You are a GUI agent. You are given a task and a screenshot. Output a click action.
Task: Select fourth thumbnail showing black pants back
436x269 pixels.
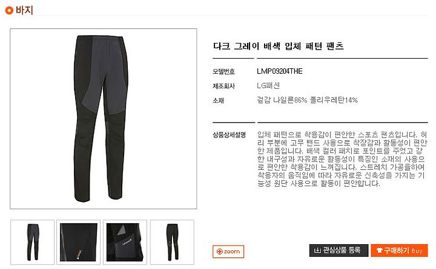coord(172,242)
